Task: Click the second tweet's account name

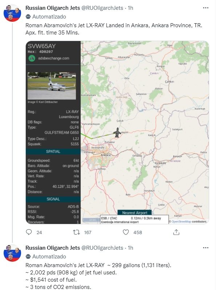Action: [53, 248]
